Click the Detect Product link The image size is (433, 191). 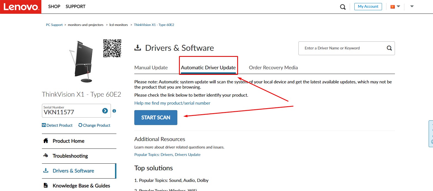pos(57,125)
